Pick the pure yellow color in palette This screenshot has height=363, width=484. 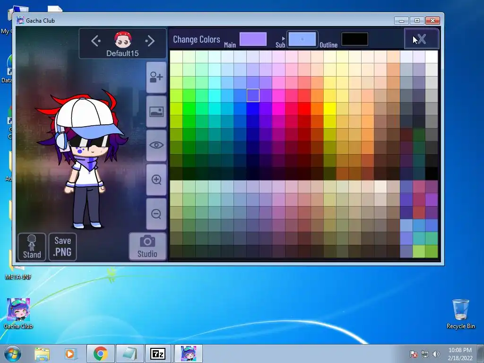[x=329, y=108]
